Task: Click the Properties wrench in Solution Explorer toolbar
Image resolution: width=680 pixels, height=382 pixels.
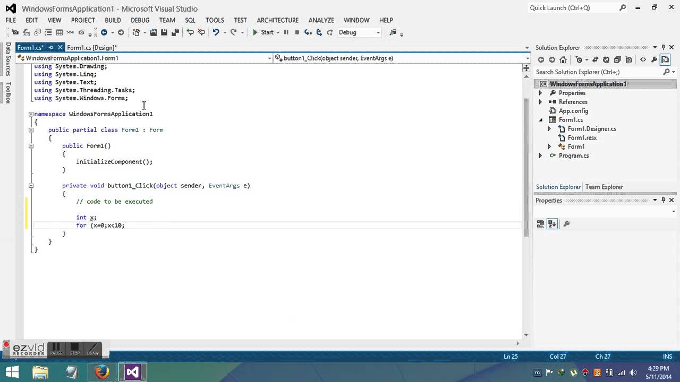Action: (x=654, y=60)
